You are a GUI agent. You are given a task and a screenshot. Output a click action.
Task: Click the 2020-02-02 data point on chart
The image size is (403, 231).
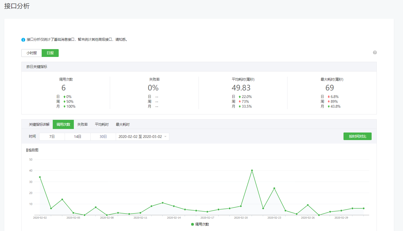pyautogui.click(x=40, y=177)
